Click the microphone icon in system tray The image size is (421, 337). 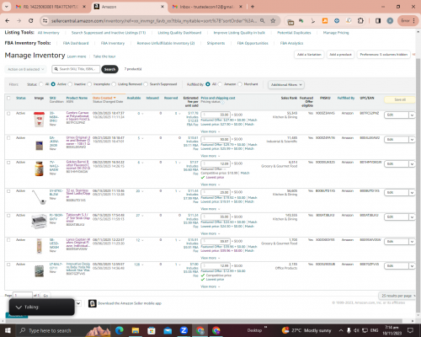pyautogui.click(x=349, y=330)
